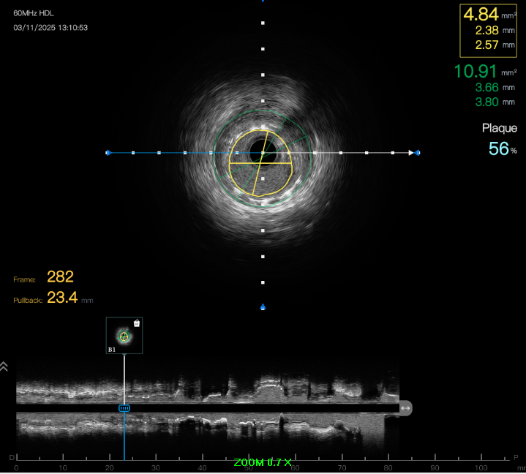Screen dimensions: 526x474
Task: Open the B1 bookmark thumbnail
Action: click(x=124, y=336)
